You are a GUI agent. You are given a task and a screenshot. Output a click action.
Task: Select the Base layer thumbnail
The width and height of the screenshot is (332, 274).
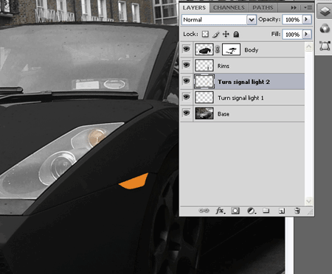coord(204,113)
